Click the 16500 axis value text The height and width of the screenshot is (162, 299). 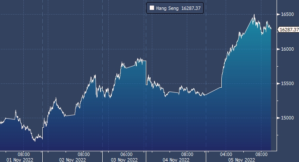click(287, 15)
